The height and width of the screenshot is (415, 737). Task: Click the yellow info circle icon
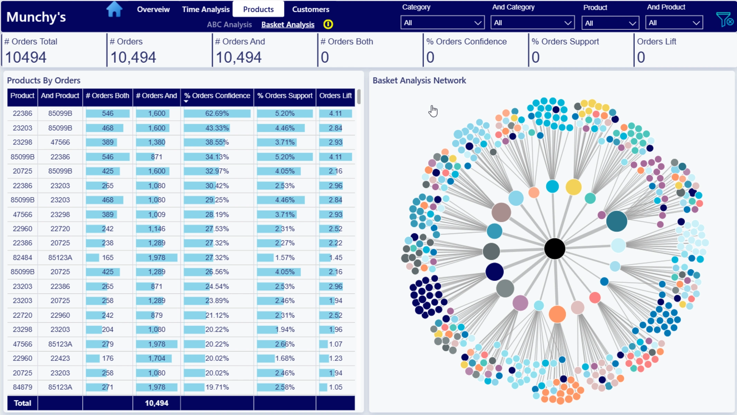[x=328, y=24]
